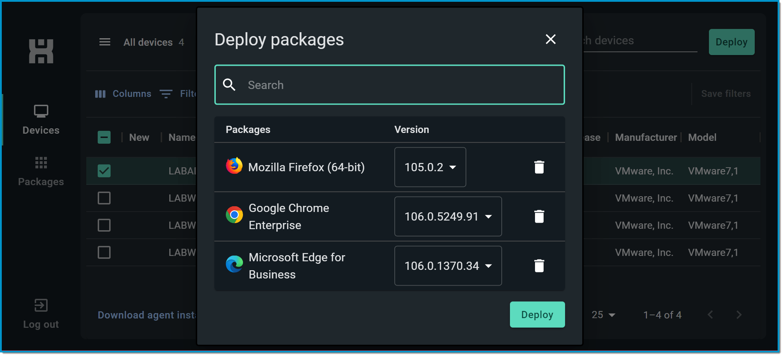Click the Log out icon
The width and height of the screenshot is (783, 356).
(x=41, y=305)
